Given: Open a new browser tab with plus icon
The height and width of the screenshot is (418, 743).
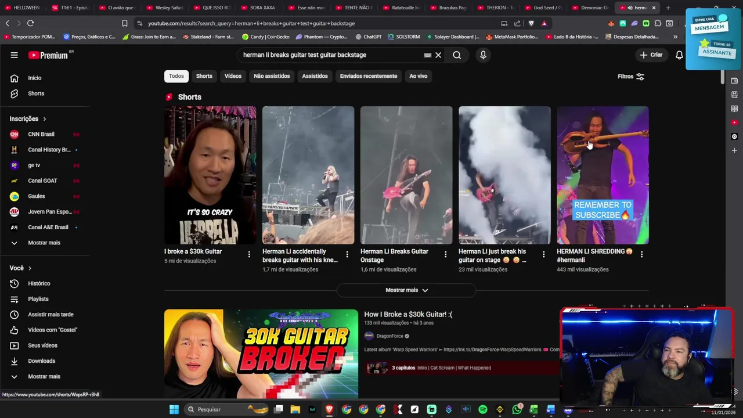Looking at the screenshot, I should click(668, 8).
